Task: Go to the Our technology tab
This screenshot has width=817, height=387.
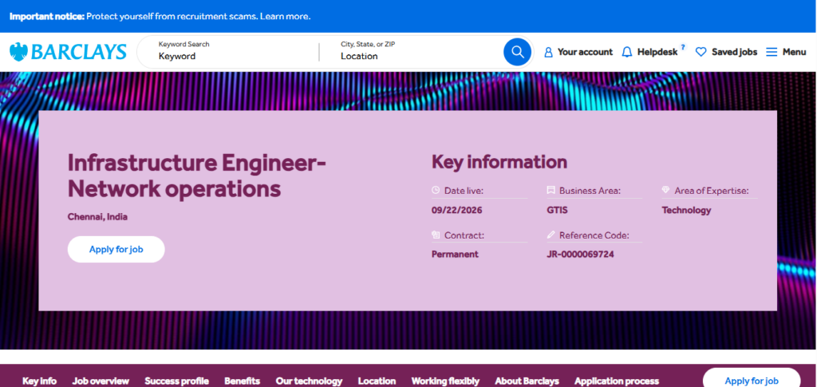Action: 309,381
